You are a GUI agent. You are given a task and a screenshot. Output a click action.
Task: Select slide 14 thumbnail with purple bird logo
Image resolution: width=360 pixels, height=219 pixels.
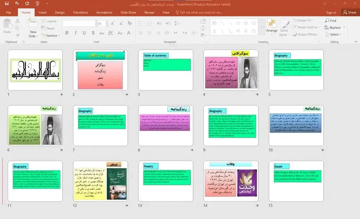tap(231, 181)
